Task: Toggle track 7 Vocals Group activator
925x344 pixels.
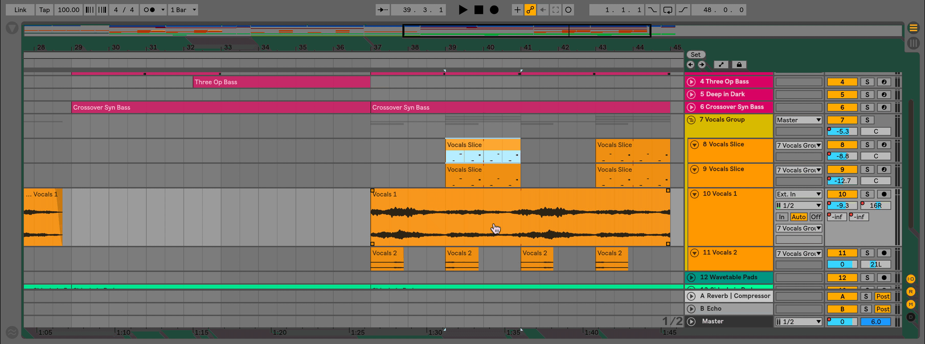Action: coord(842,120)
